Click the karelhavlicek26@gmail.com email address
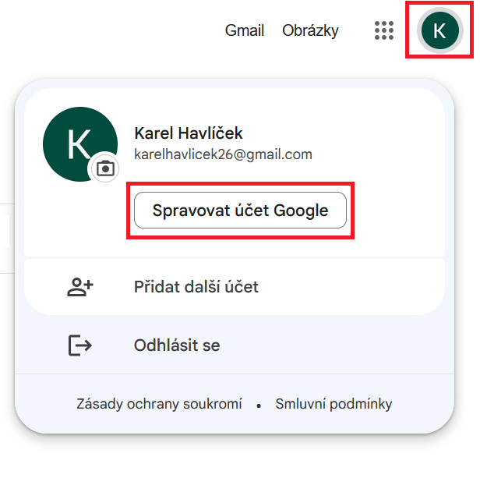The image size is (480, 478). (223, 154)
